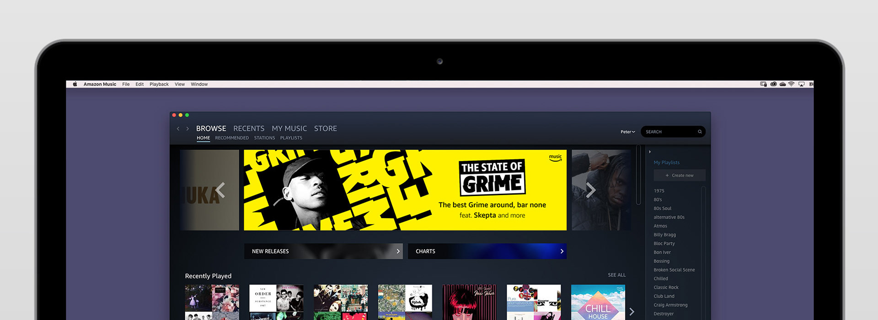Open the Window menu
This screenshot has width=878, height=320.
(199, 84)
